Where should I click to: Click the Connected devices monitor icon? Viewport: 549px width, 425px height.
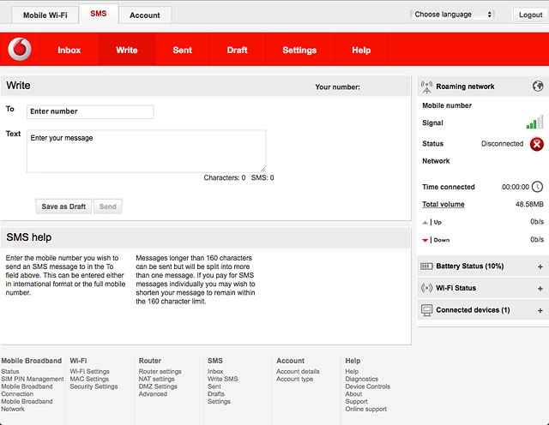click(x=426, y=310)
